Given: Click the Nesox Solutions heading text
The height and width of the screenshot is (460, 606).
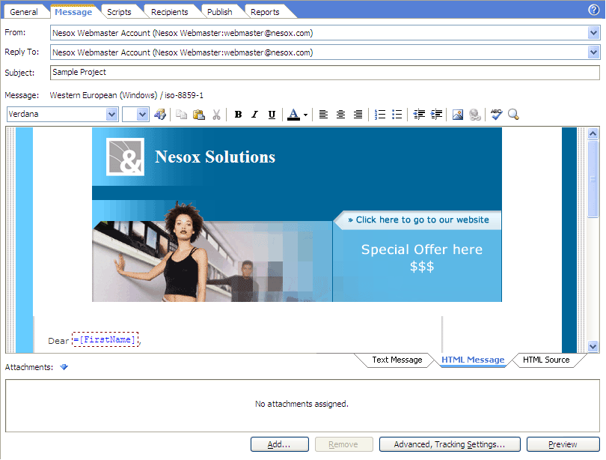Looking at the screenshot, I should tap(215, 157).
